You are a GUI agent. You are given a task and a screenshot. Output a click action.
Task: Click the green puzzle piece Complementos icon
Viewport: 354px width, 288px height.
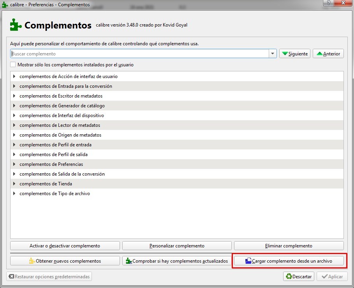tap(16, 25)
